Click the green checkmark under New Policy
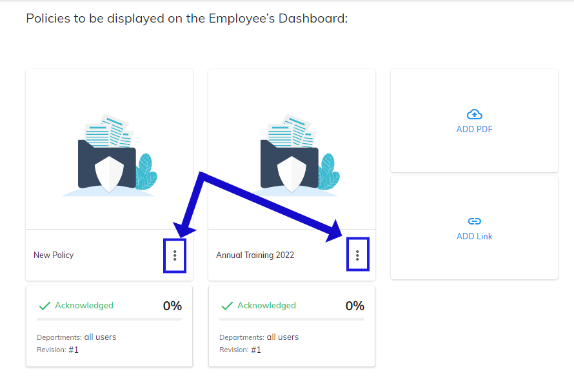 [45, 306]
